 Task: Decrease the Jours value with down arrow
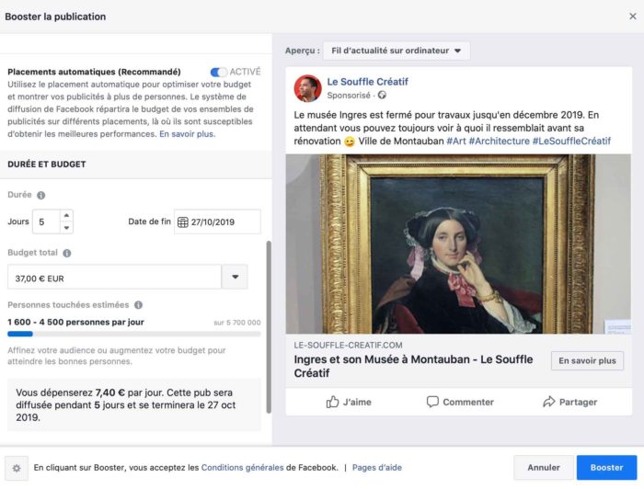(66, 228)
